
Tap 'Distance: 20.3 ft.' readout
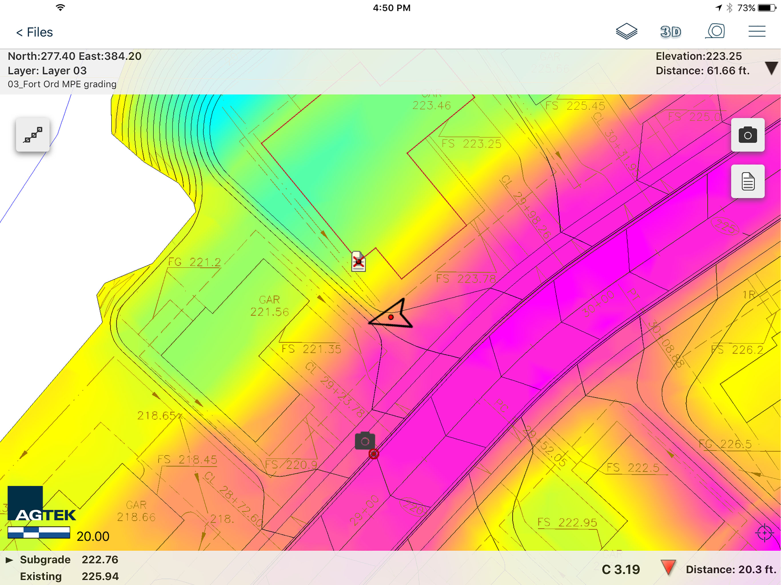(731, 570)
